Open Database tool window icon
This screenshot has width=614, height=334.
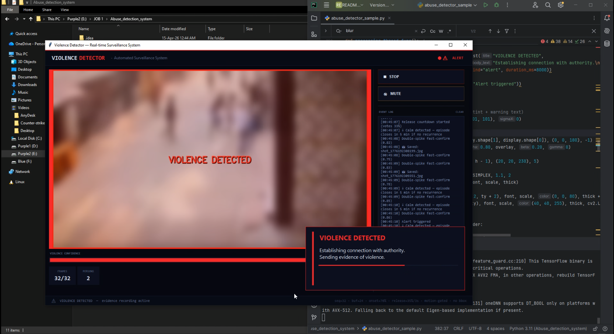[607, 44]
